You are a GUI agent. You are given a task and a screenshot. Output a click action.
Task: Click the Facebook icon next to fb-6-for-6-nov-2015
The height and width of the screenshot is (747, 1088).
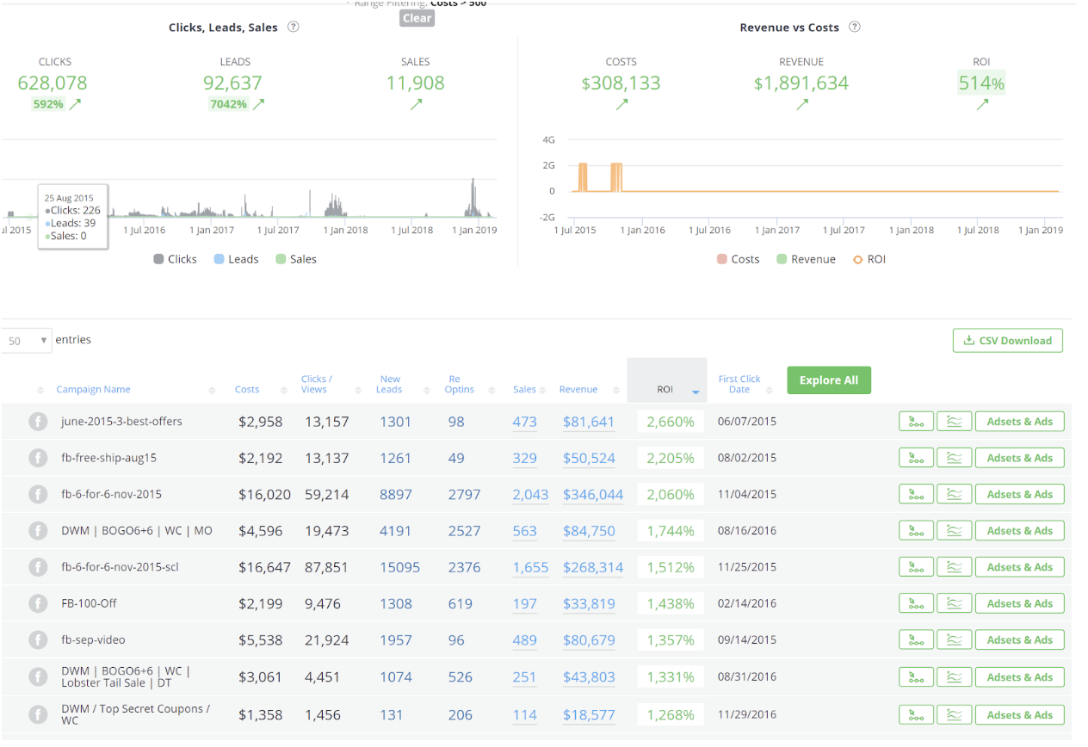tap(37, 494)
